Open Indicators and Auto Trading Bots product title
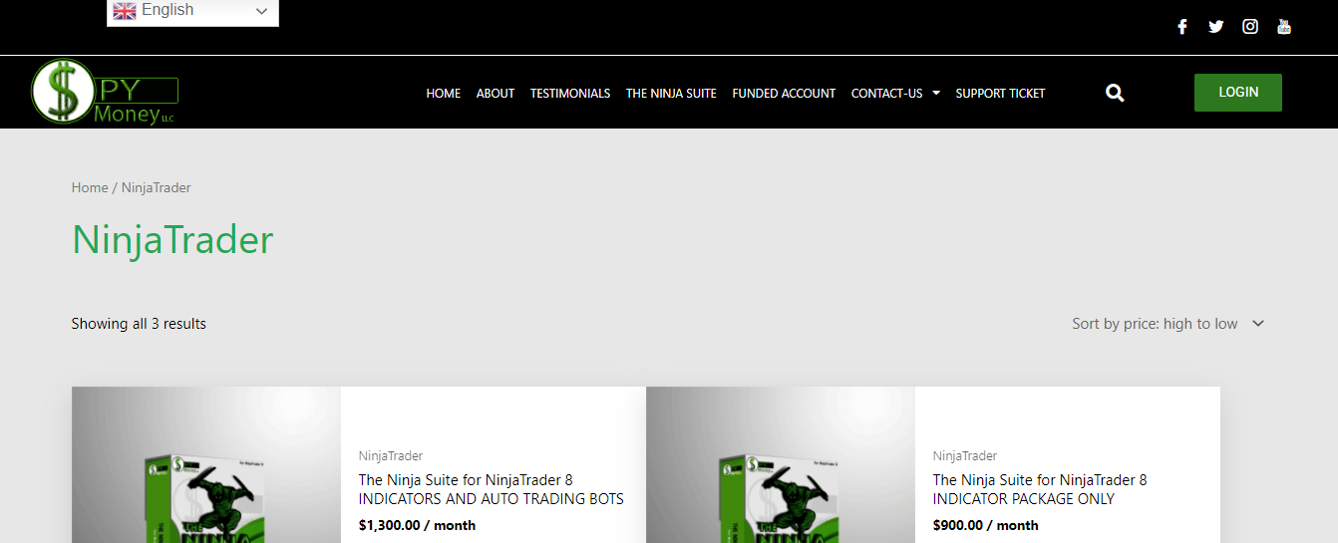This screenshot has height=543, width=1338. (492, 489)
